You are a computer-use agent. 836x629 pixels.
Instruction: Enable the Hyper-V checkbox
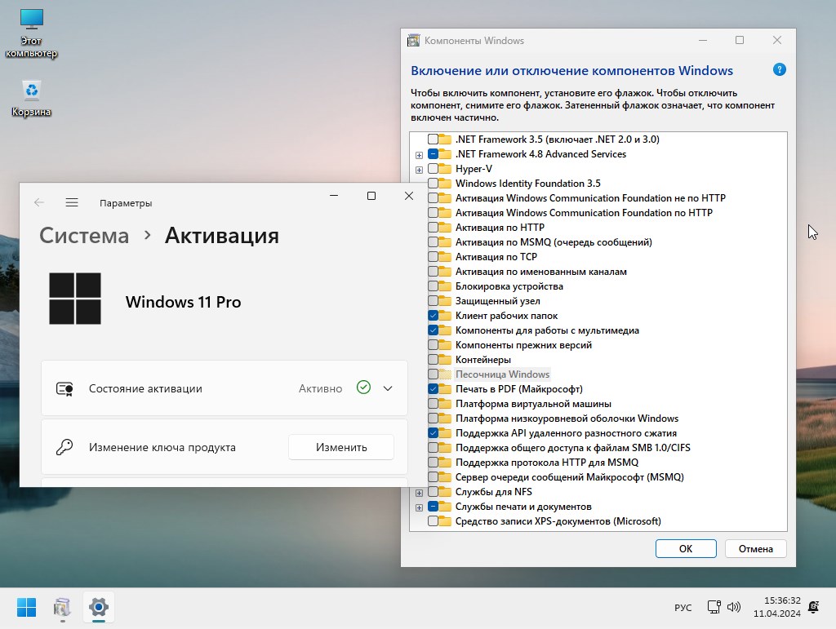click(433, 169)
